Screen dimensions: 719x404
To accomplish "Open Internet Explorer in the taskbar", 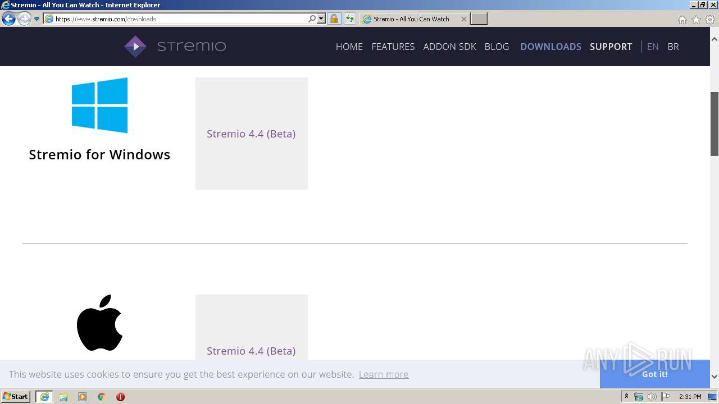I will (x=44, y=397).
